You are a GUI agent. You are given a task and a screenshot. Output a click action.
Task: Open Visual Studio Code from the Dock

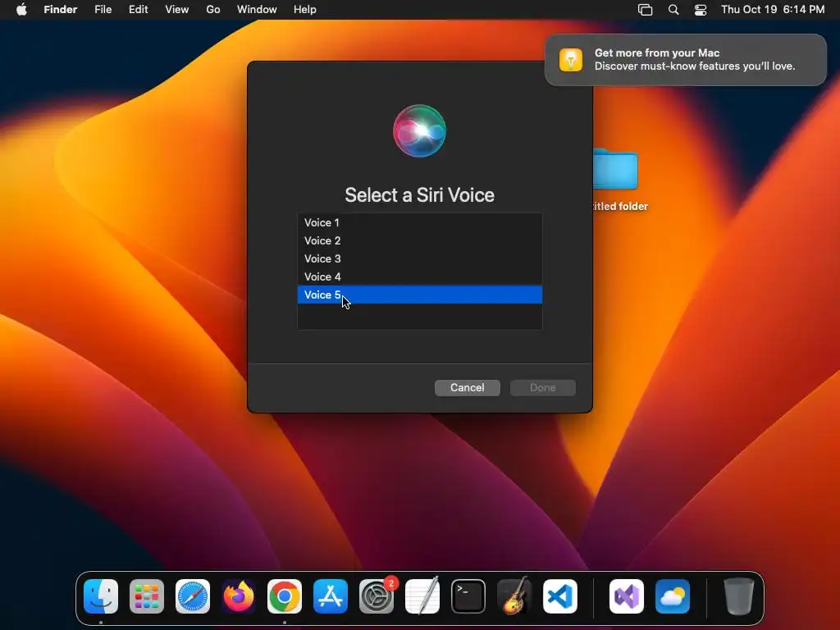(x=560, y=596)
